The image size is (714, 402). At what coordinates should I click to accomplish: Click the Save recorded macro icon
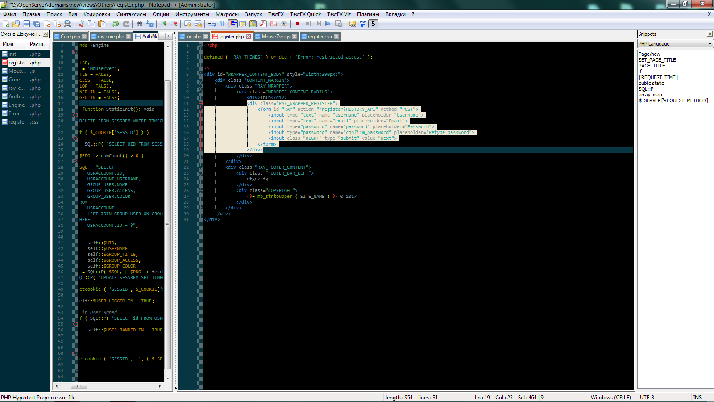[x=339, y=24]
